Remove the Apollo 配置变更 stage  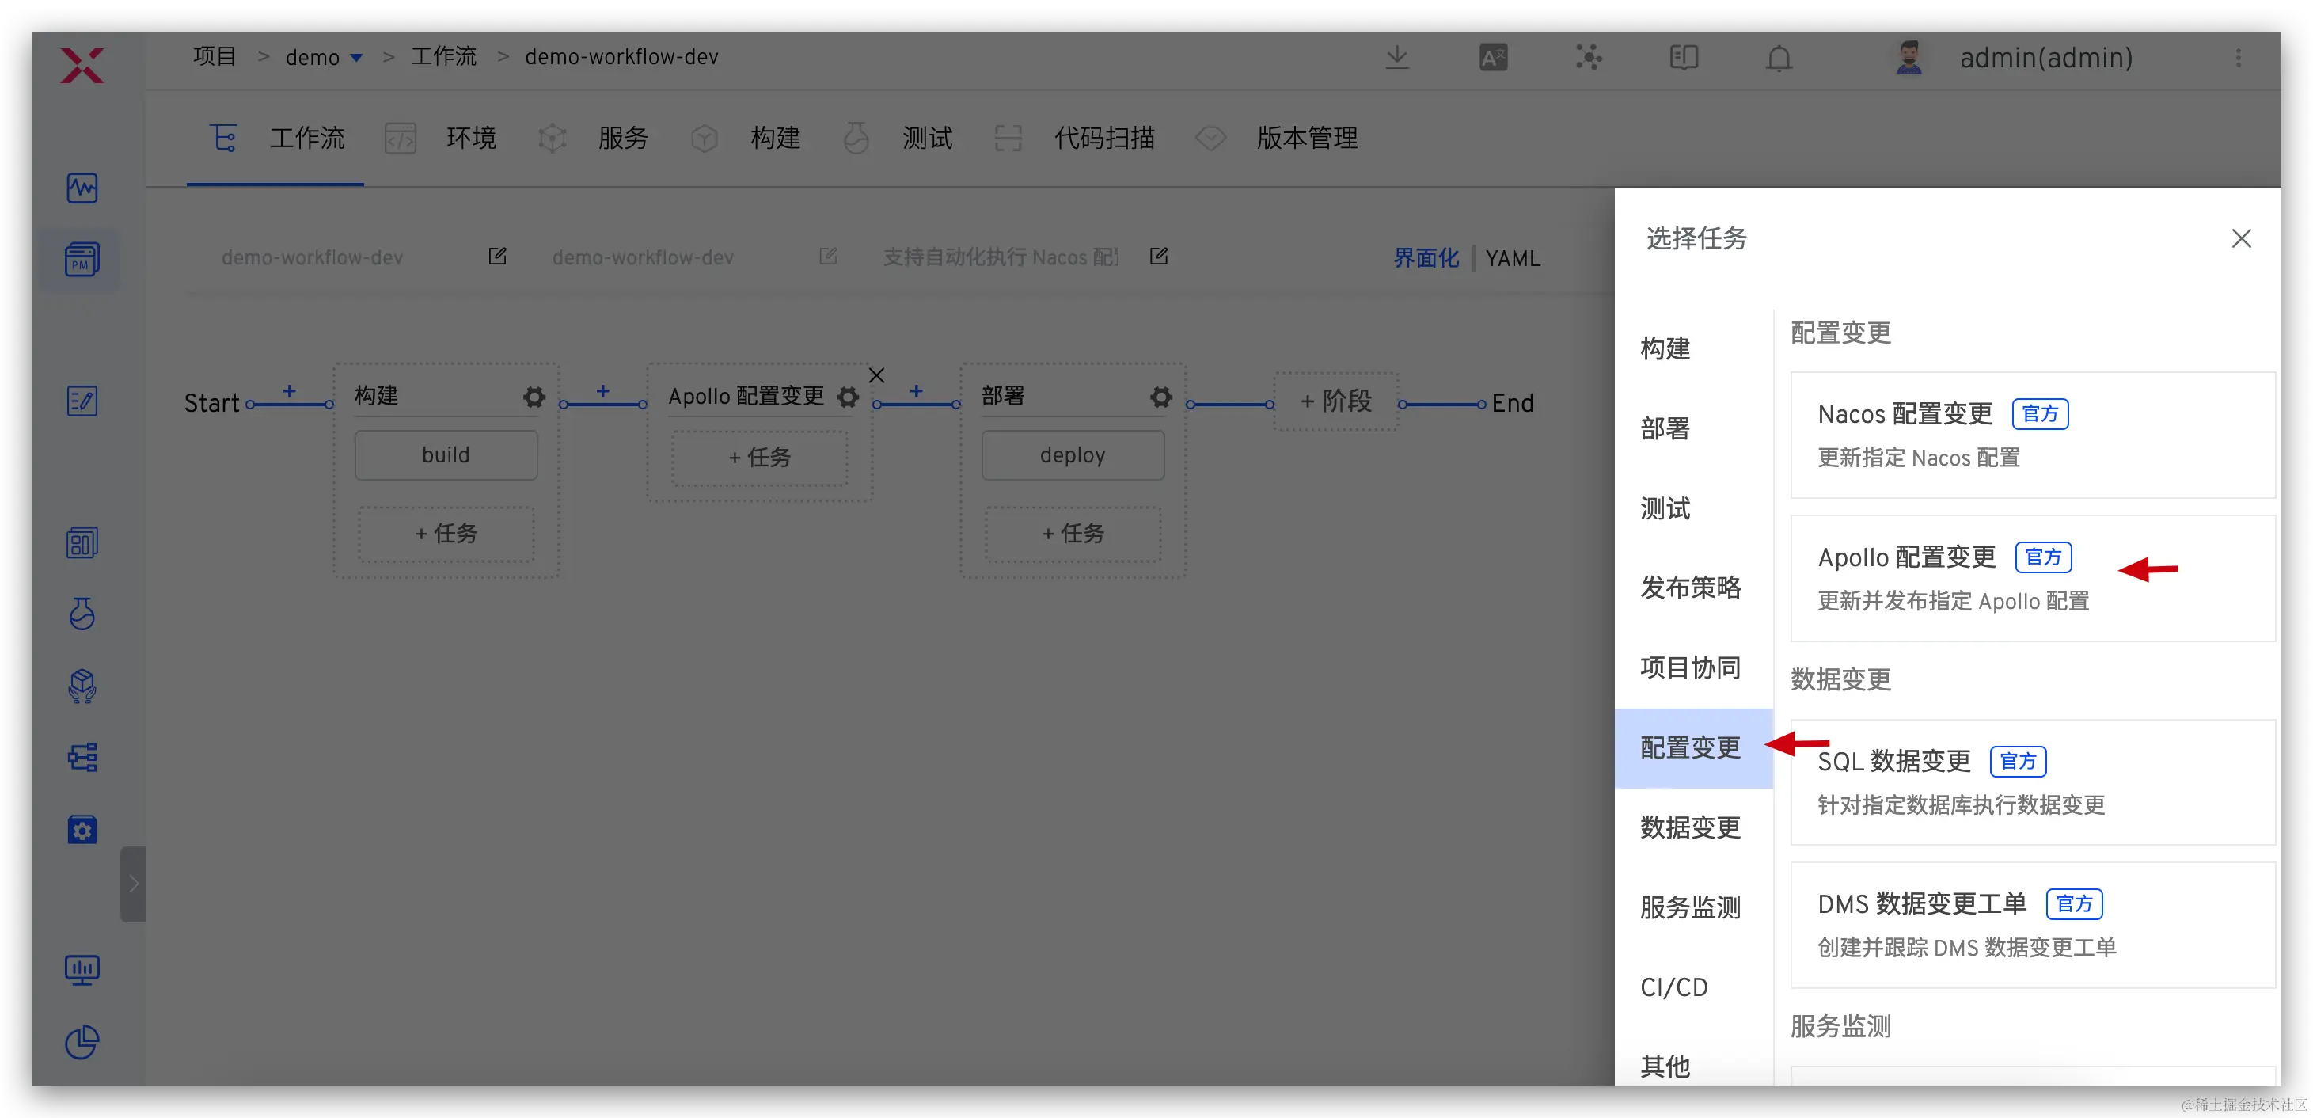click(x=876, y=375)
